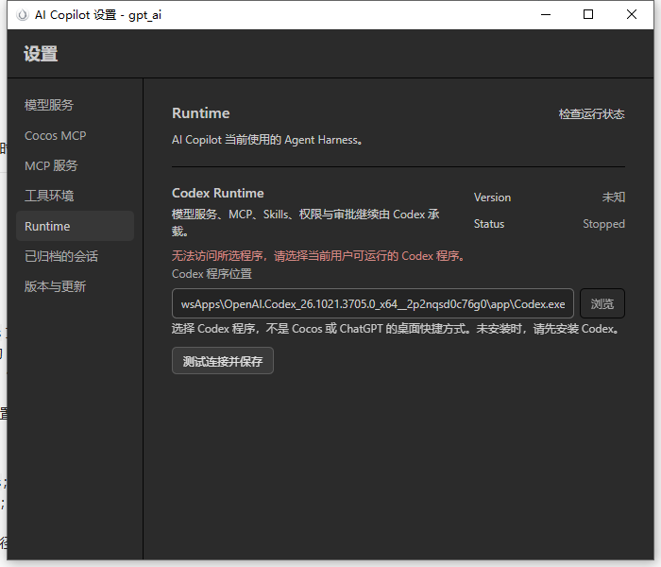Click the 浏览 browse button
Viewport: 661px width, 567px height.
click(x=602, y=303)
